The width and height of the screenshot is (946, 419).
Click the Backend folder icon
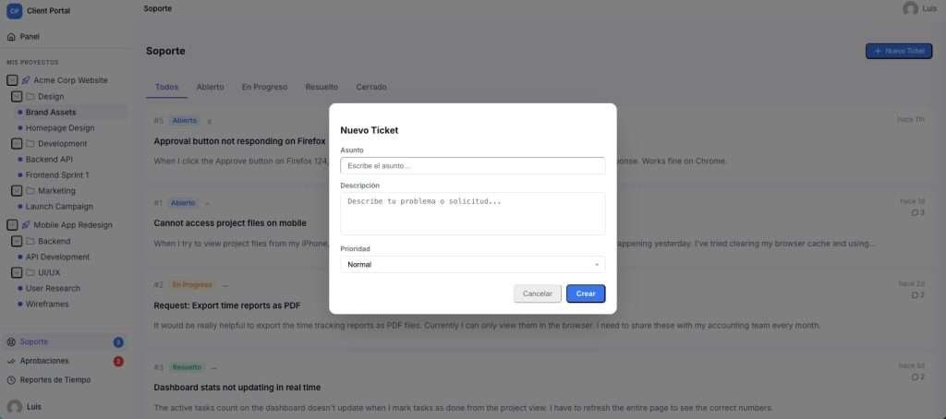(30, 241)
